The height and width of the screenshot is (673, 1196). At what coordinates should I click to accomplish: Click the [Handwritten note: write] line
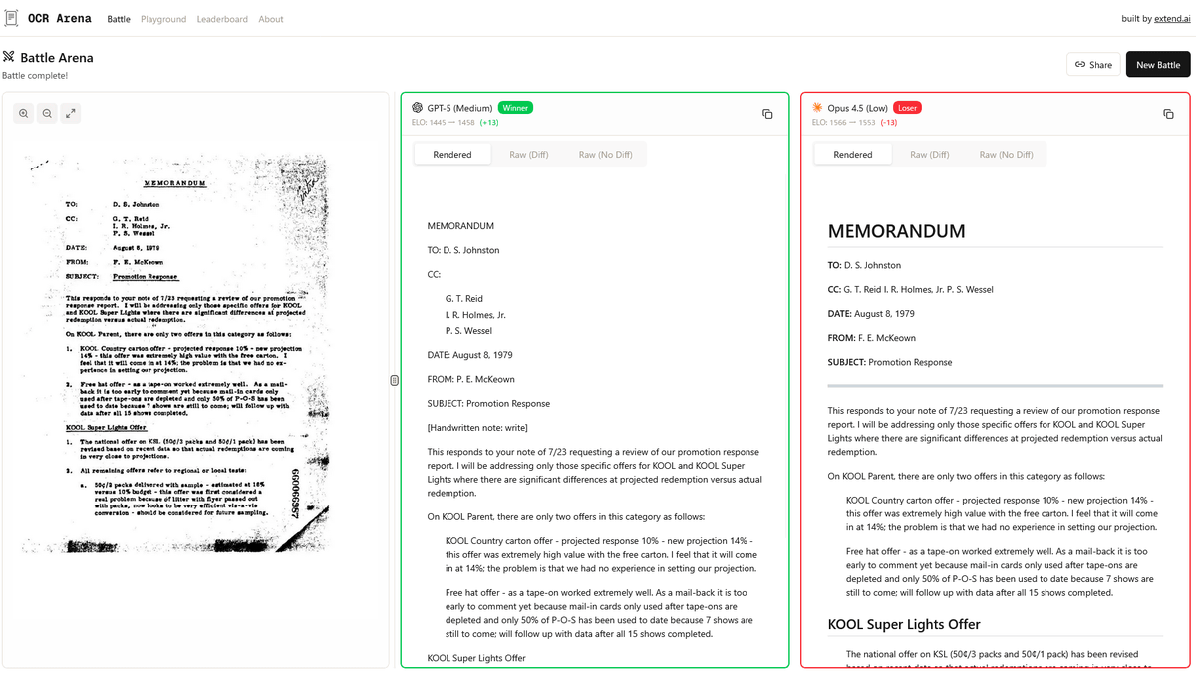click(477, 428)
